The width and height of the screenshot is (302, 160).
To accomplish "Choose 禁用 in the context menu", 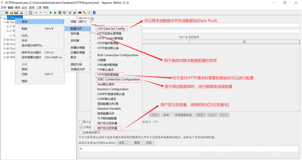I will pyautogui.click(x=40, y=69).
